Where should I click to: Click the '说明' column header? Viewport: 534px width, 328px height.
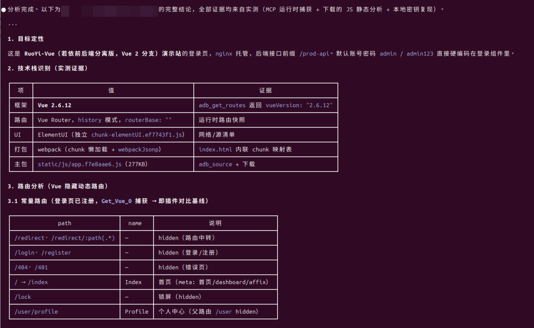click(x=215, y=223)
